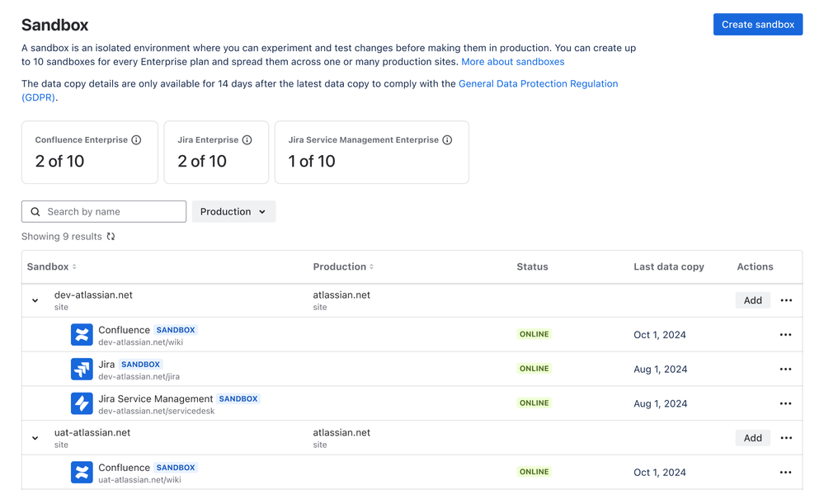
Task: Open more actions for Jira sandbox row
Action: coord(785,370)
